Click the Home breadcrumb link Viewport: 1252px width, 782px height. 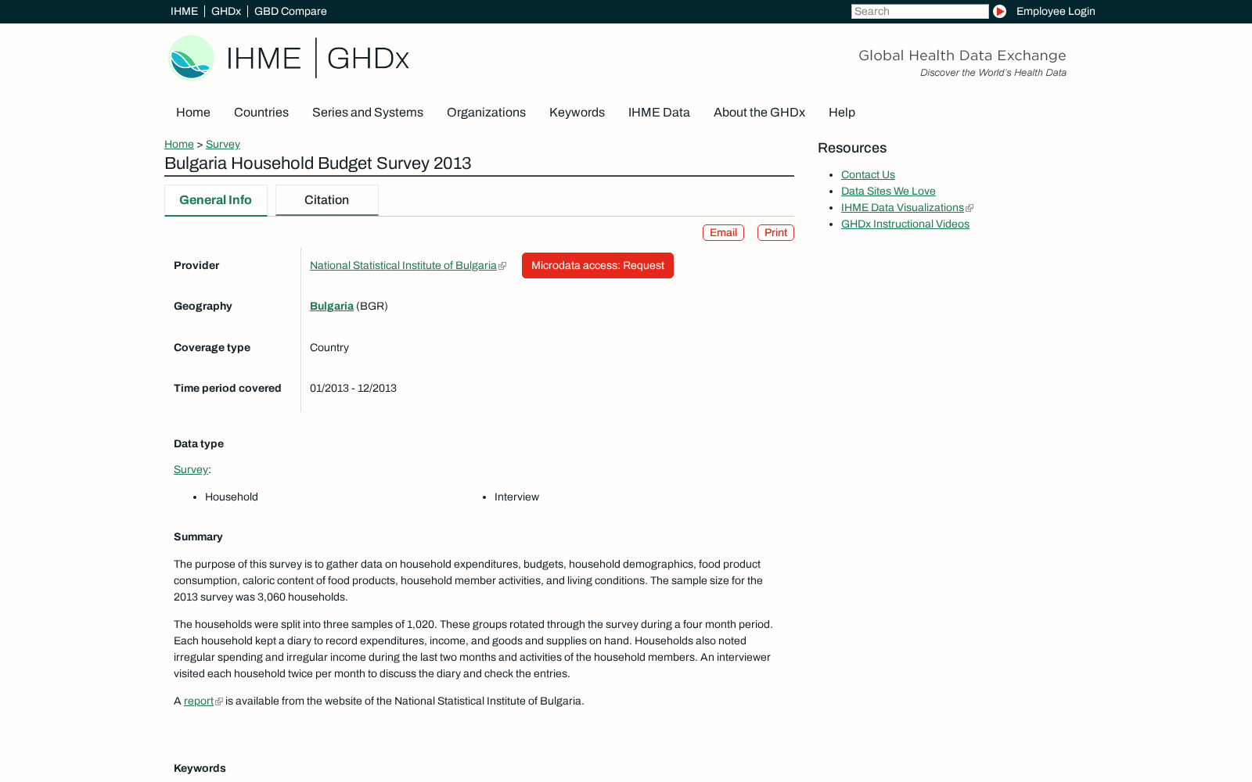point(179,144)
